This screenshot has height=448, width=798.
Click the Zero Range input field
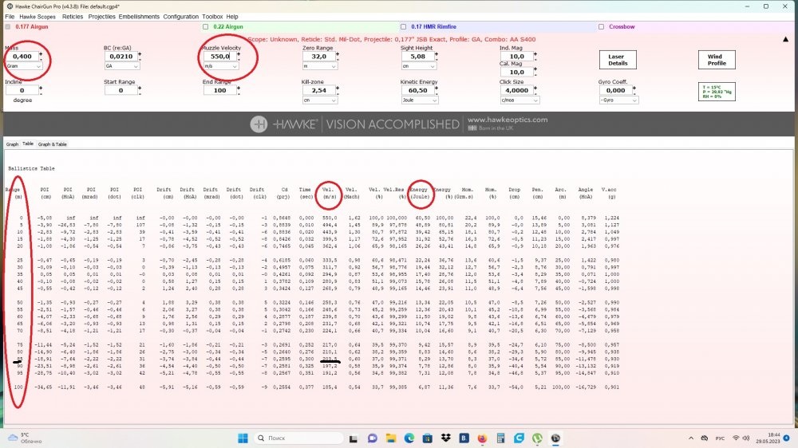coord(318,57)
